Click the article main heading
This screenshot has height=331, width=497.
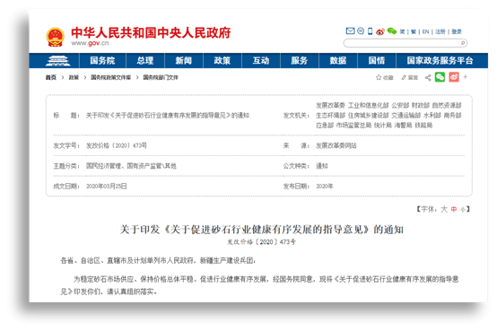[x=261, y=230]
